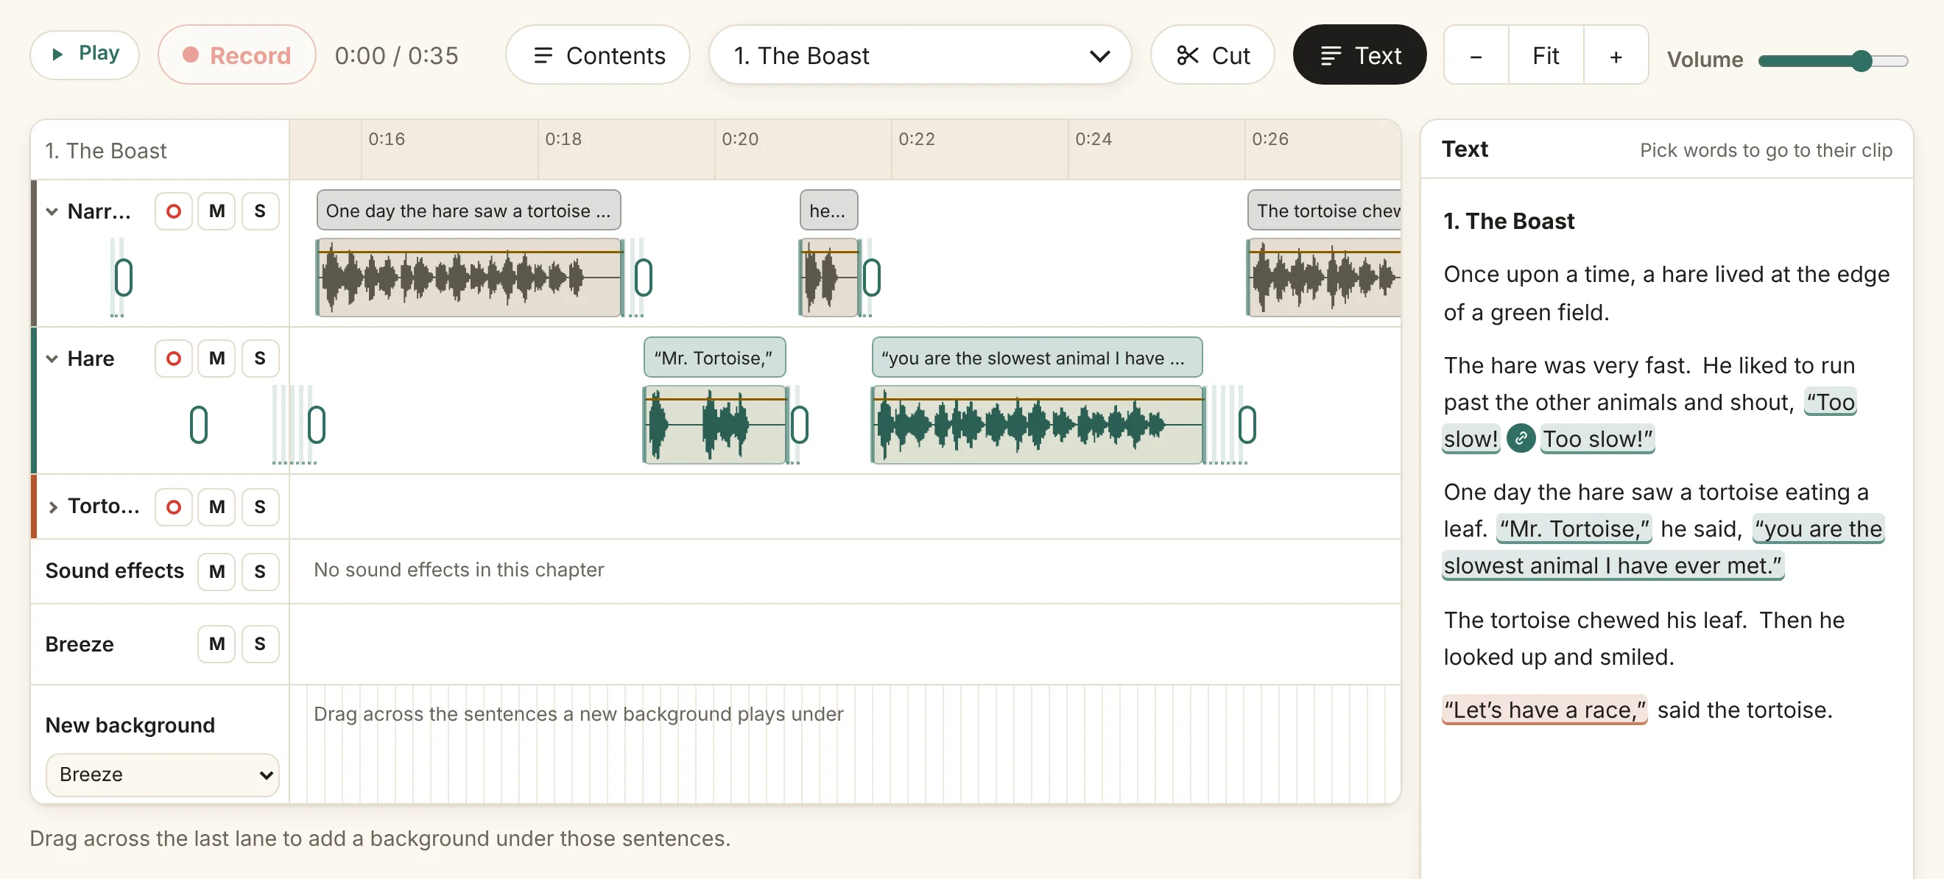Open the Contents menu
Screen dimensions: 1944x879
[598, 55]
